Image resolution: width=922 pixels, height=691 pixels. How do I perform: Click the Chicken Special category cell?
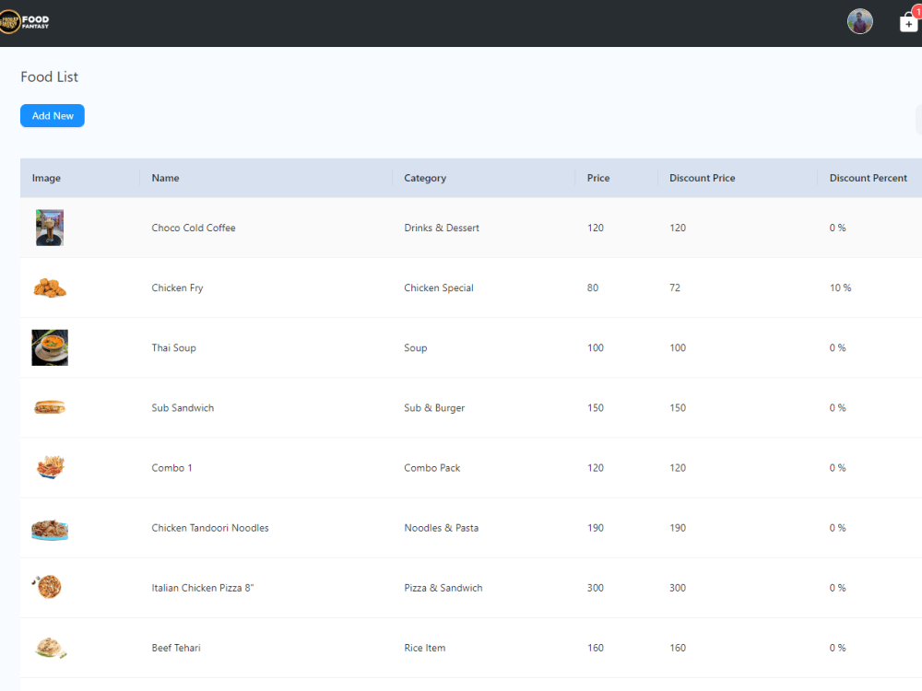[439, 287]
